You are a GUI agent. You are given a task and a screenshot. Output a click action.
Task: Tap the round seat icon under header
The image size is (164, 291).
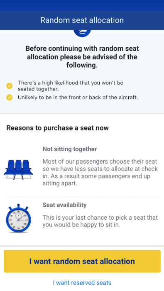[82, 33]
